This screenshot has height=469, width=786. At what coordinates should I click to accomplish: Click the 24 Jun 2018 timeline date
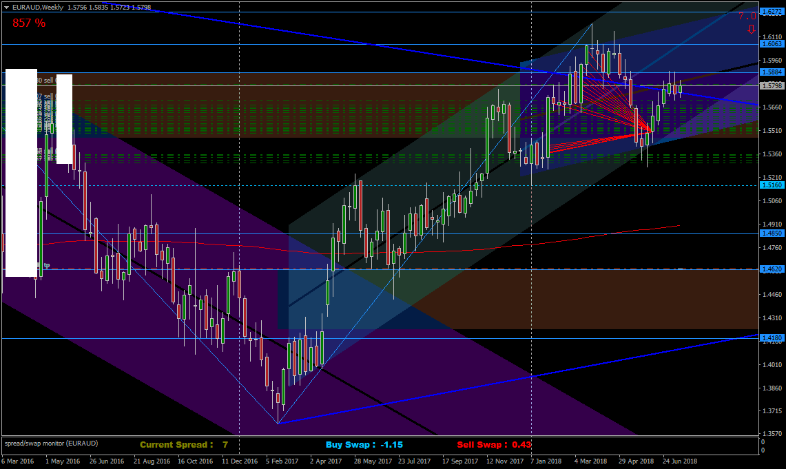[680, 461]
